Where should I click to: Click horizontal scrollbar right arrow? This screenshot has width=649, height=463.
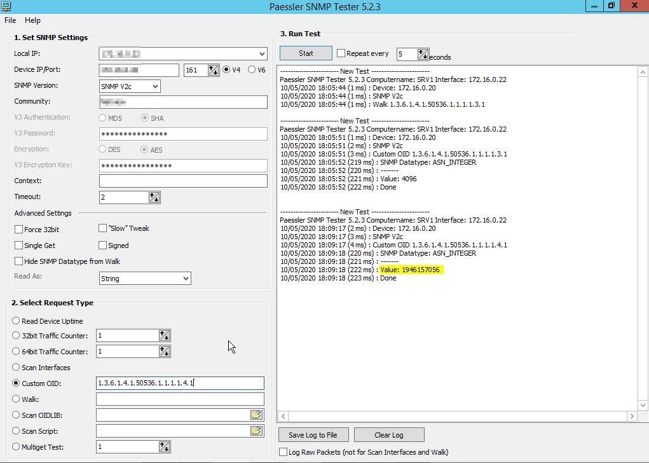[x=632, y=416]
